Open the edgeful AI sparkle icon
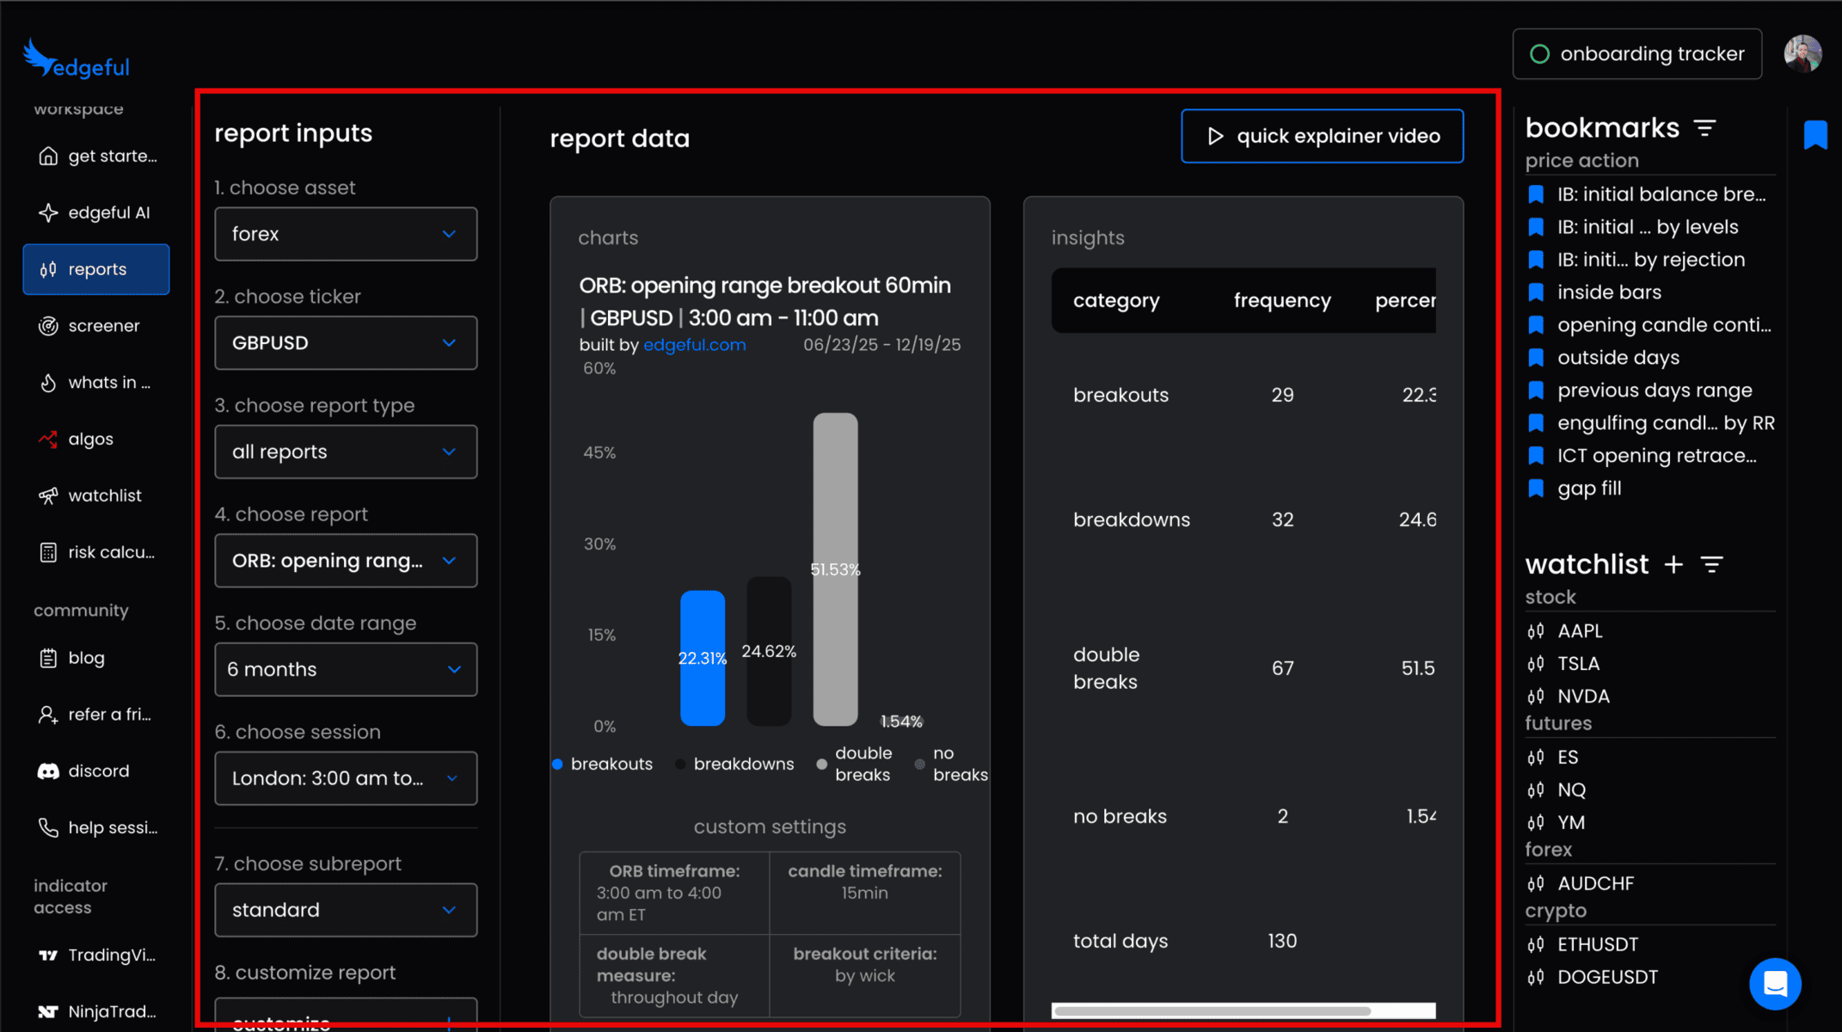 click(48, 212)
